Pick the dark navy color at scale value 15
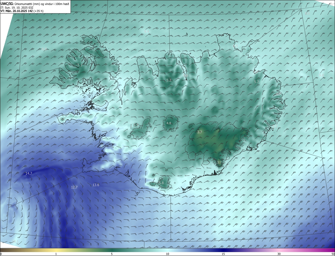The height and width of the screenshot is (256, 335). [x=223, y=250]
